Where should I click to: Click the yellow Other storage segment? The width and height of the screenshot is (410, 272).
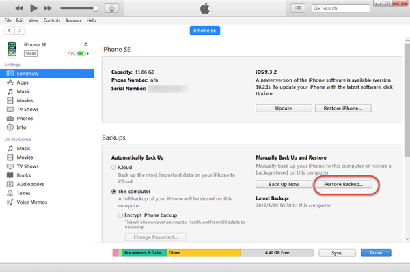coord(204,253)
